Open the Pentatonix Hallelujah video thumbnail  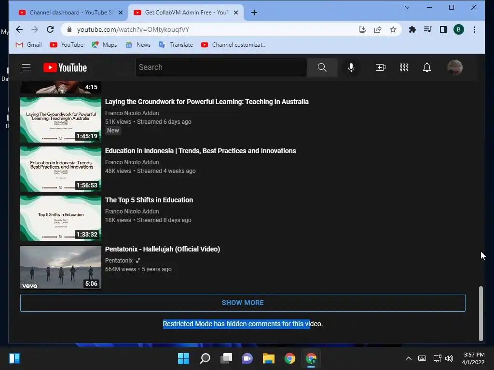[x=60, y=267]
